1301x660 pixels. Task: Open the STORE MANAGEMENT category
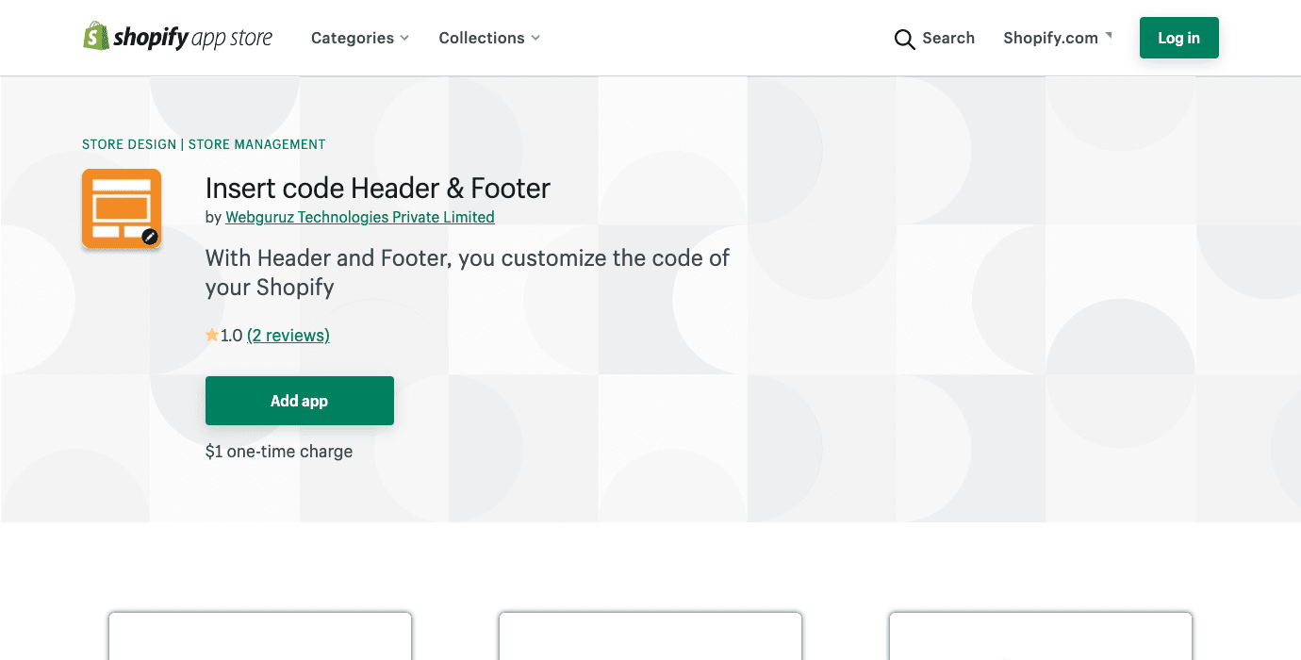coord(256,144)
